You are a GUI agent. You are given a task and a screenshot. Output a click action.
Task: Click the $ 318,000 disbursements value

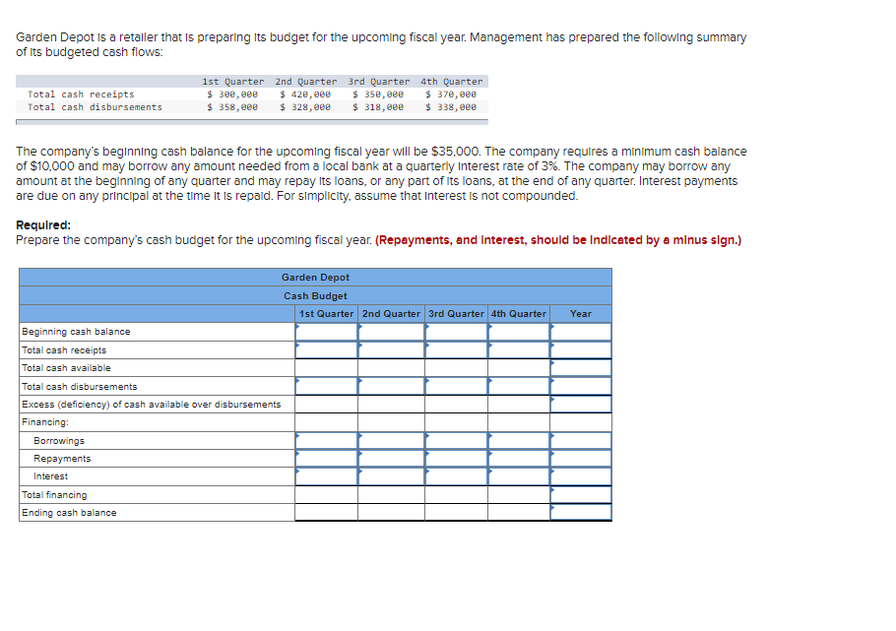[x=378, y=107]
